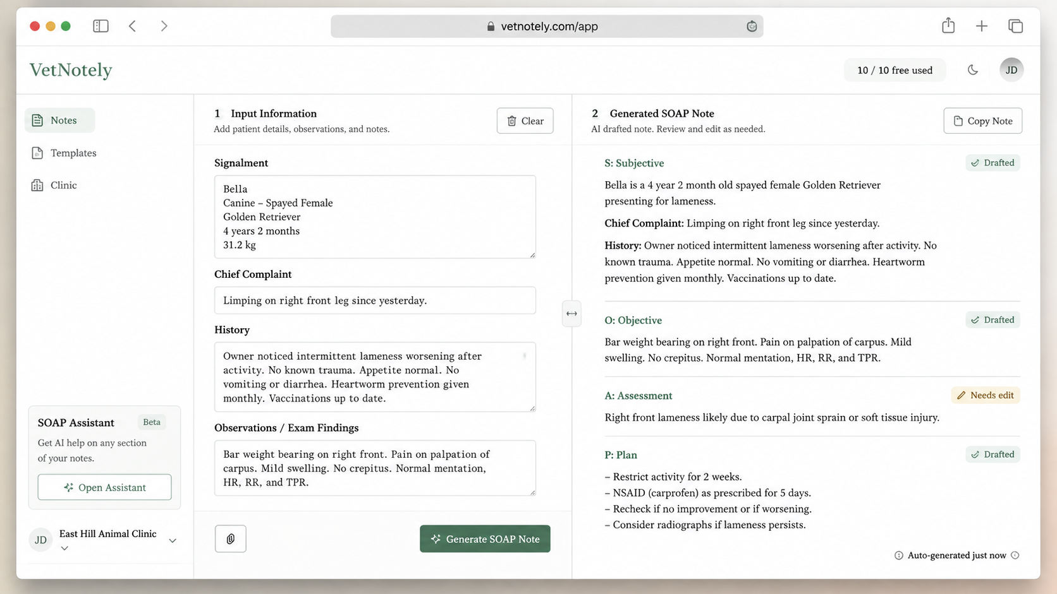Toggle the Safari sidebar icon
Viewport: 1057px width, 594px height.
tap(101, 26)
